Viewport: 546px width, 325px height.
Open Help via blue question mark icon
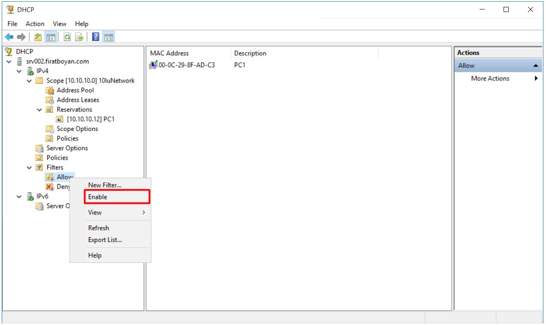point(96,37)
